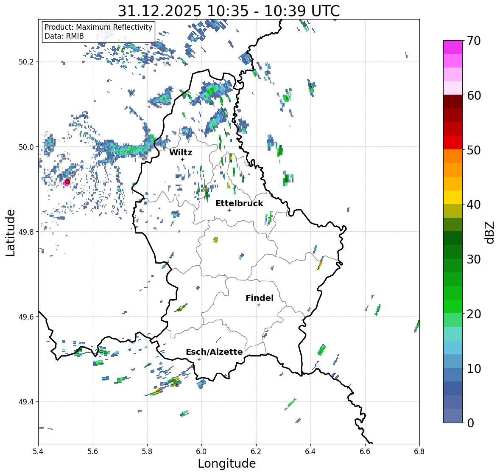500x474 pixels.
Task: Click the 49.4 latitude tick label
Action: 26,402
